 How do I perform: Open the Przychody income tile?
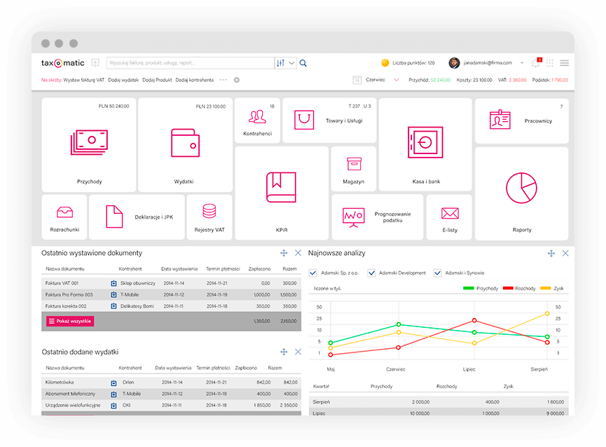click(x=89, y=145)
